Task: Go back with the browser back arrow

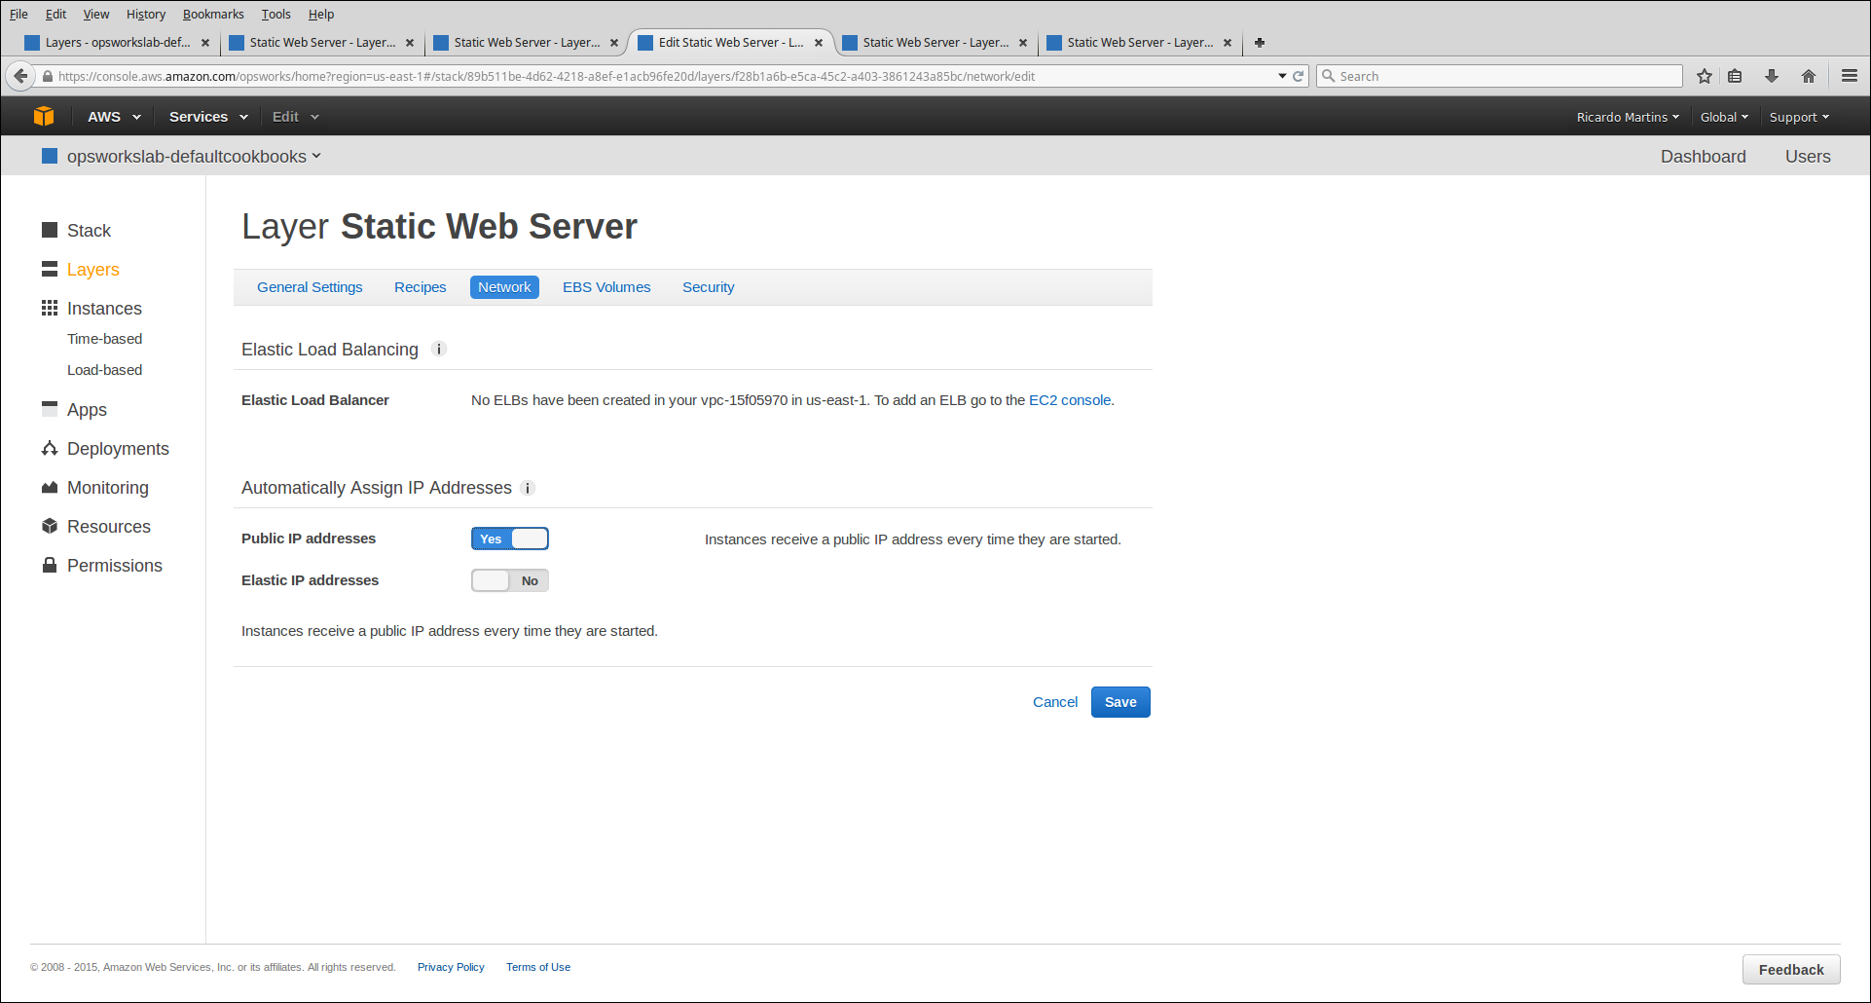Action: pos(20,76)
